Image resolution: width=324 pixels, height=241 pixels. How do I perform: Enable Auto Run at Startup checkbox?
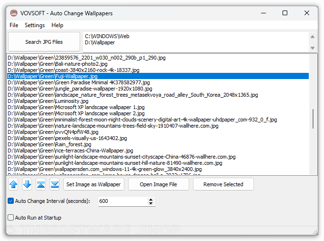coord(11,218)
